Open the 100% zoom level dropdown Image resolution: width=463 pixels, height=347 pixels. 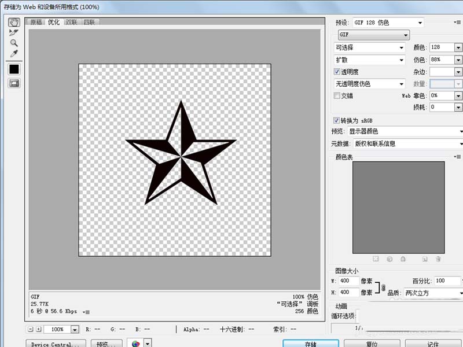(75, 330)
